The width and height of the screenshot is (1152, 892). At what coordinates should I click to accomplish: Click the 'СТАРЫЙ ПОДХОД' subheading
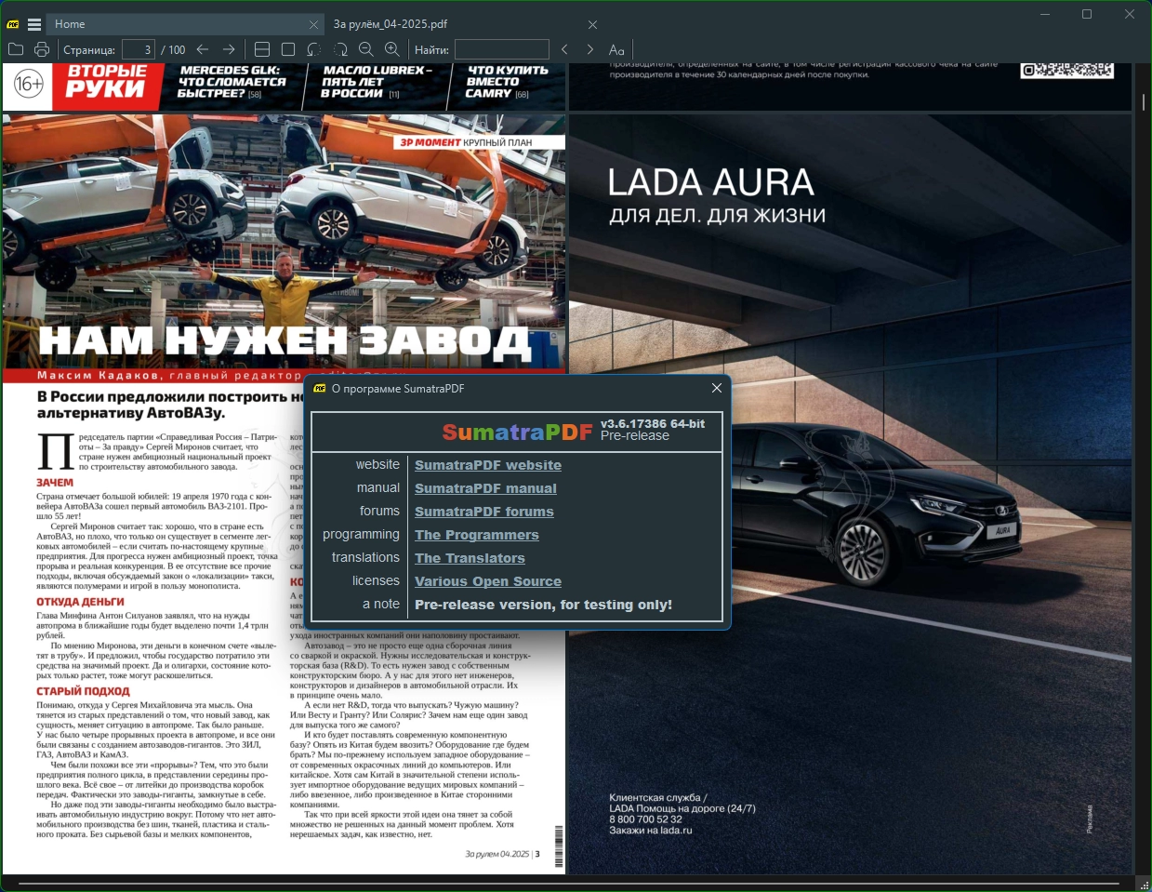coord(83,691)
